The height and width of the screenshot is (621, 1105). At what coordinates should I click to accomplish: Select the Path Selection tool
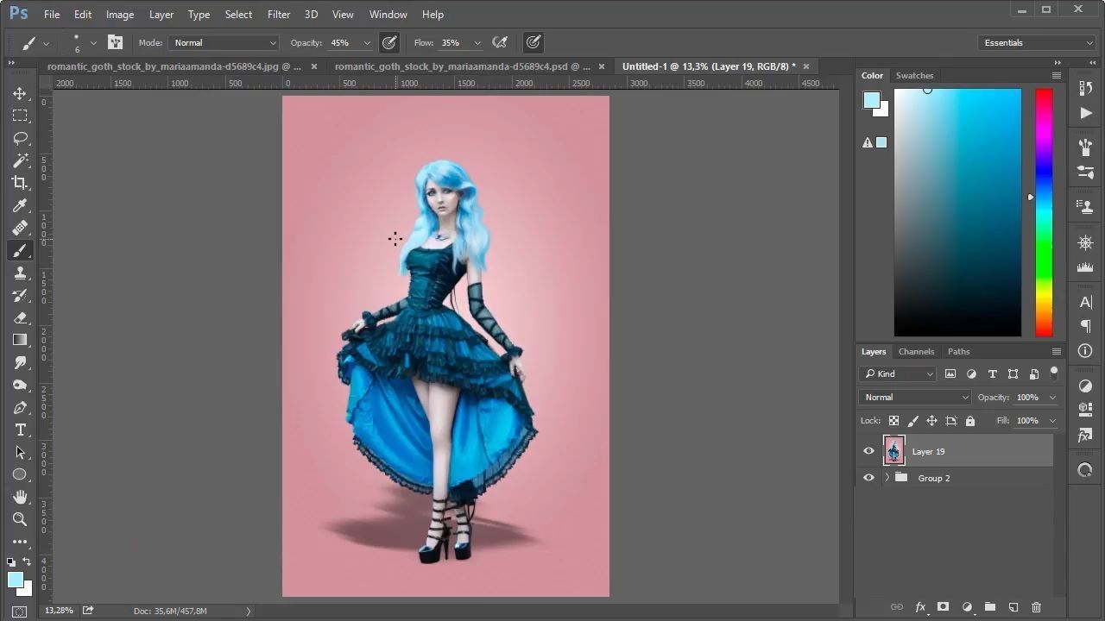pyautogui.click(x=20, y=452)
